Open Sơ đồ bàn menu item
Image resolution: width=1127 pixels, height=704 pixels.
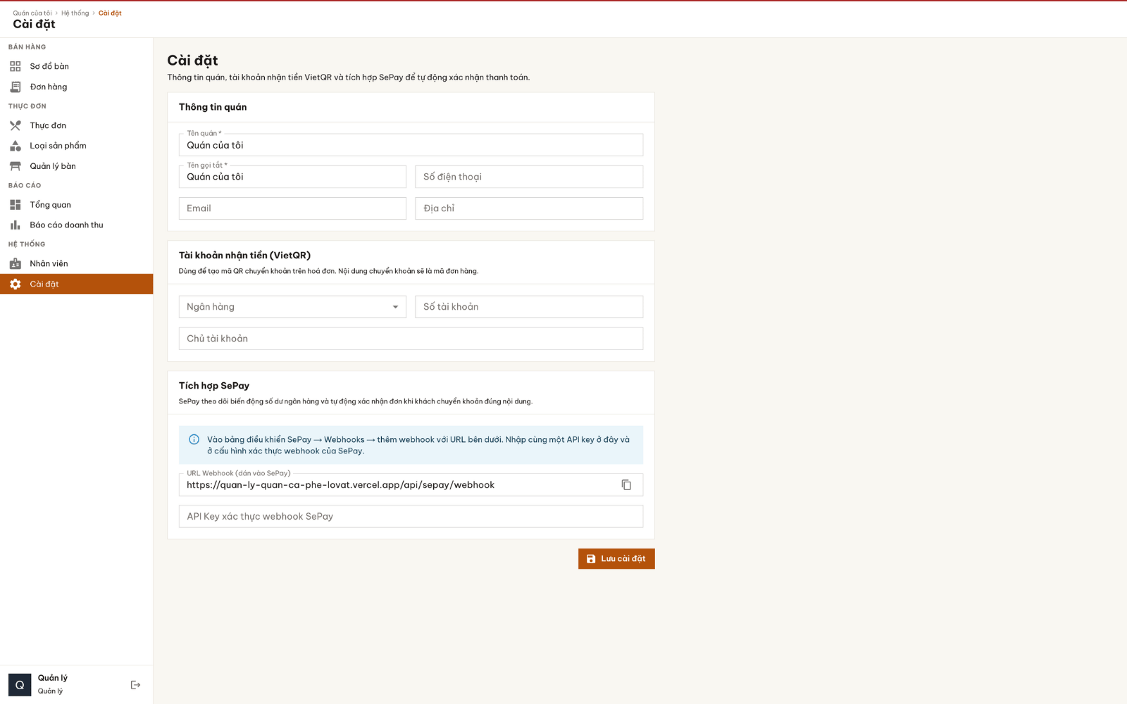tap(76, 66)
